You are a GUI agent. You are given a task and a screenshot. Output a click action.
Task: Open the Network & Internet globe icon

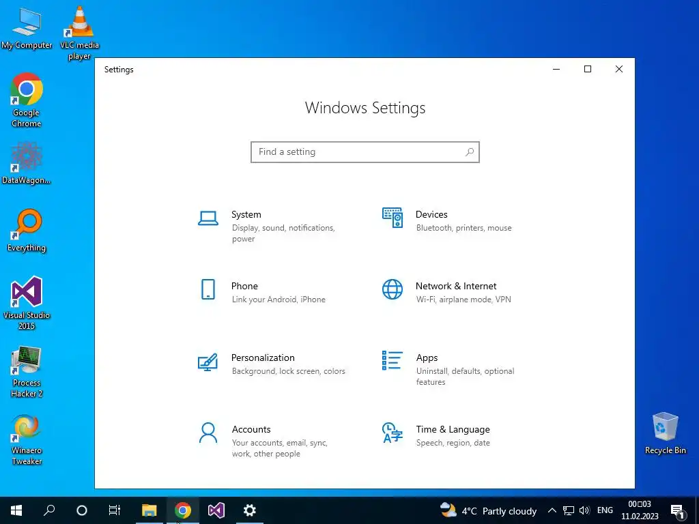point(393,289)
